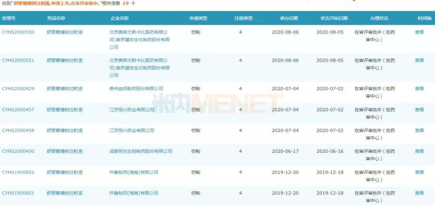Select 承办日期 2019-12-20 in CYHS1900852 row

(x=285, y=172)
